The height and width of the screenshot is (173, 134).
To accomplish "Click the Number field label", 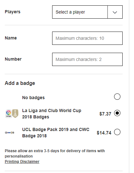I will point(13,59).
